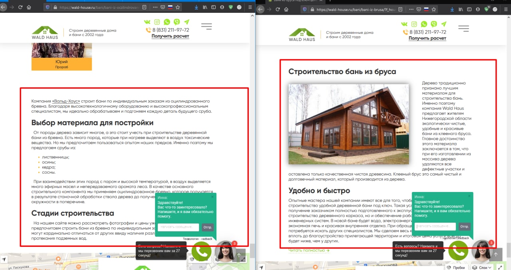Open the WhatsApp icon on the left page
The height and width of the screenshot is (270, 511).
[167, 22]
